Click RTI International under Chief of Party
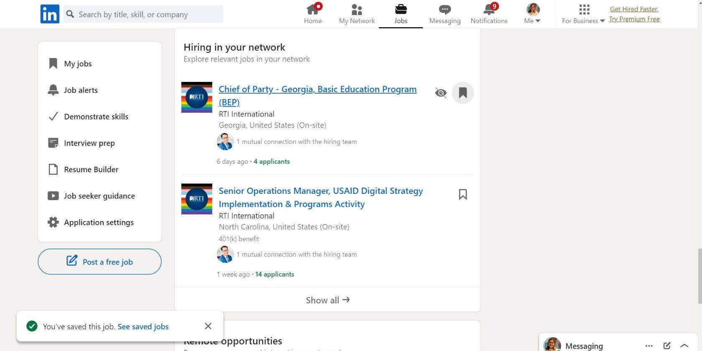The image size is (702, 351). click(247, 114)
